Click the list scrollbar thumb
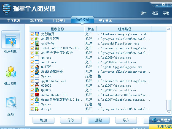The height and width of the screenshot is (129, 172). click(x=169, y=105)
